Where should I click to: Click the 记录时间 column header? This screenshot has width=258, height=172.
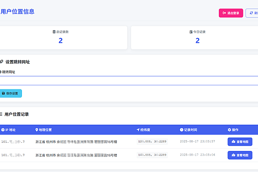[x=190, y=130]
